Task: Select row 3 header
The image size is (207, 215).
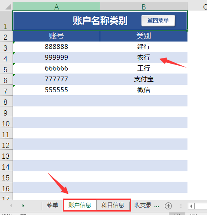Action: pyautogui.click(x=6, y=47)
